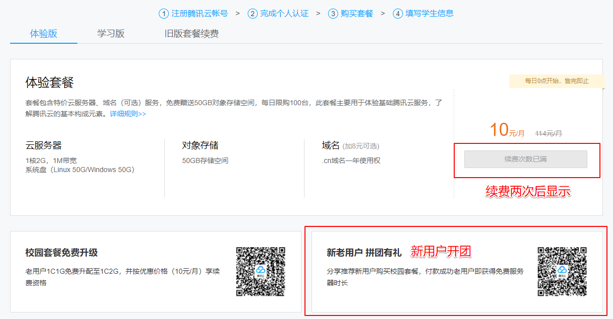Click the 云服务器 section title
This screenshot has height=319, width=613.
click(44, 146)
